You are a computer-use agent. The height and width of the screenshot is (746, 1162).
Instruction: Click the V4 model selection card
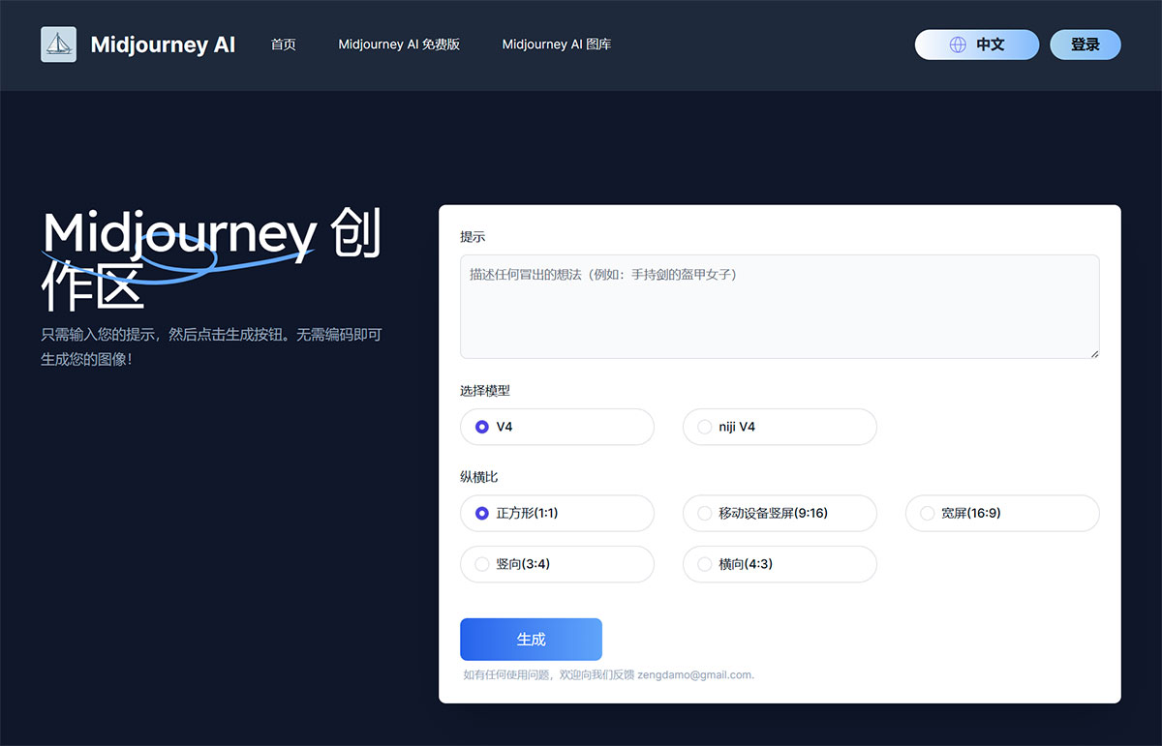click(x=557, y=427)
